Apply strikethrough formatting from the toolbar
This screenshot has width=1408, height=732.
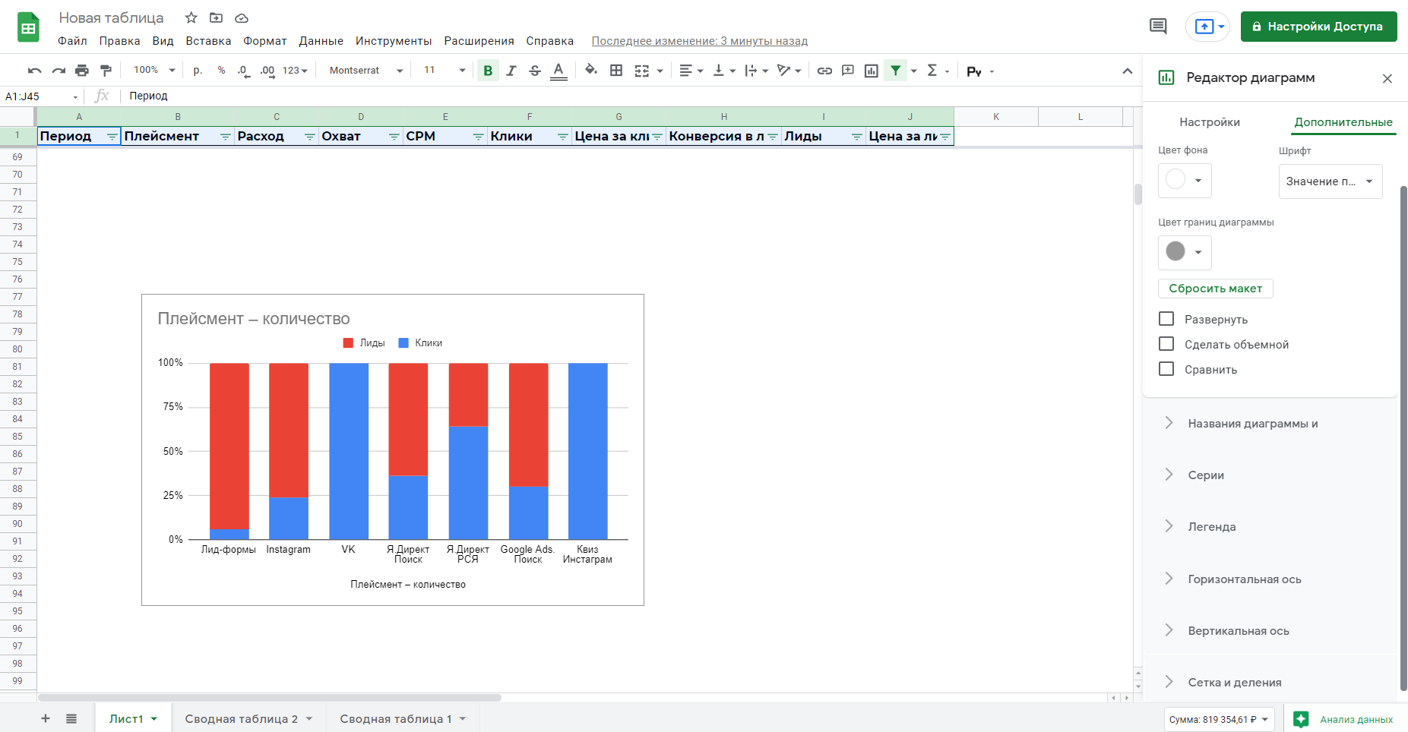pos(535,71)
